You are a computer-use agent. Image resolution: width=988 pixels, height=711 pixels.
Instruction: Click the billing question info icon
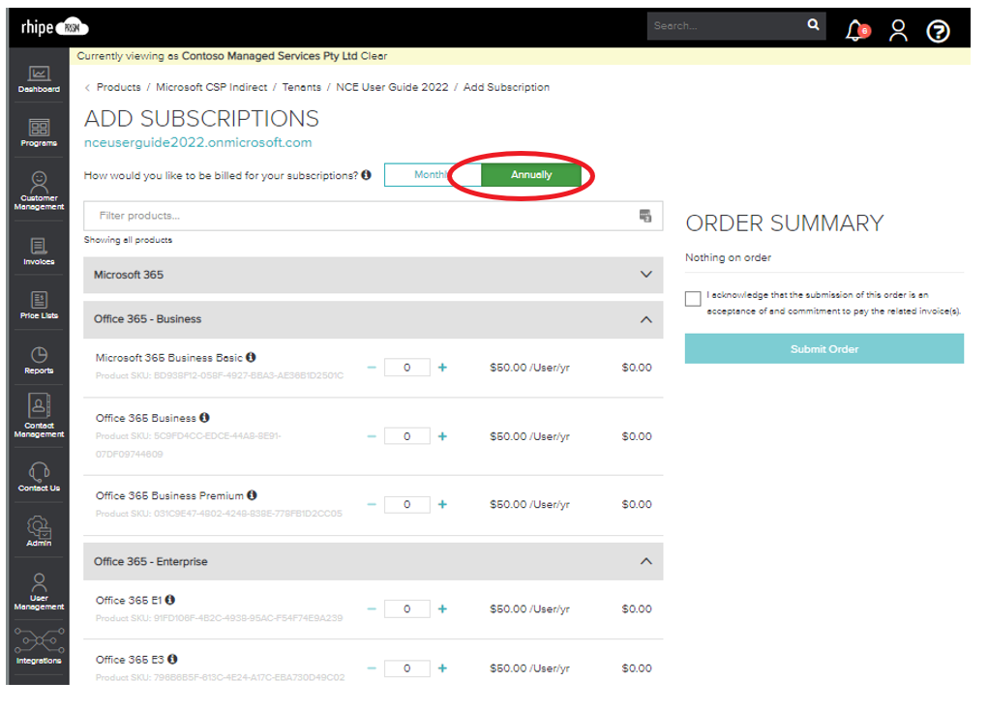click(x=366, y=175)
